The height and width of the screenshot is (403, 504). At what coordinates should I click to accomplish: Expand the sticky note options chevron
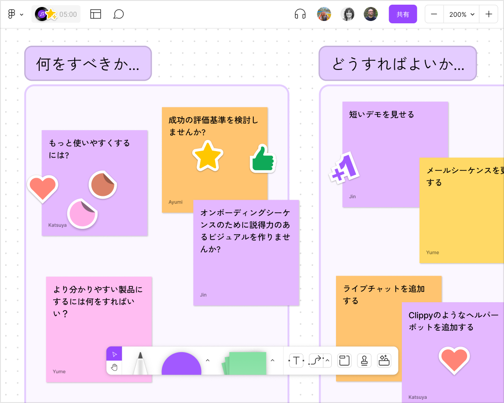pos(273,360)
